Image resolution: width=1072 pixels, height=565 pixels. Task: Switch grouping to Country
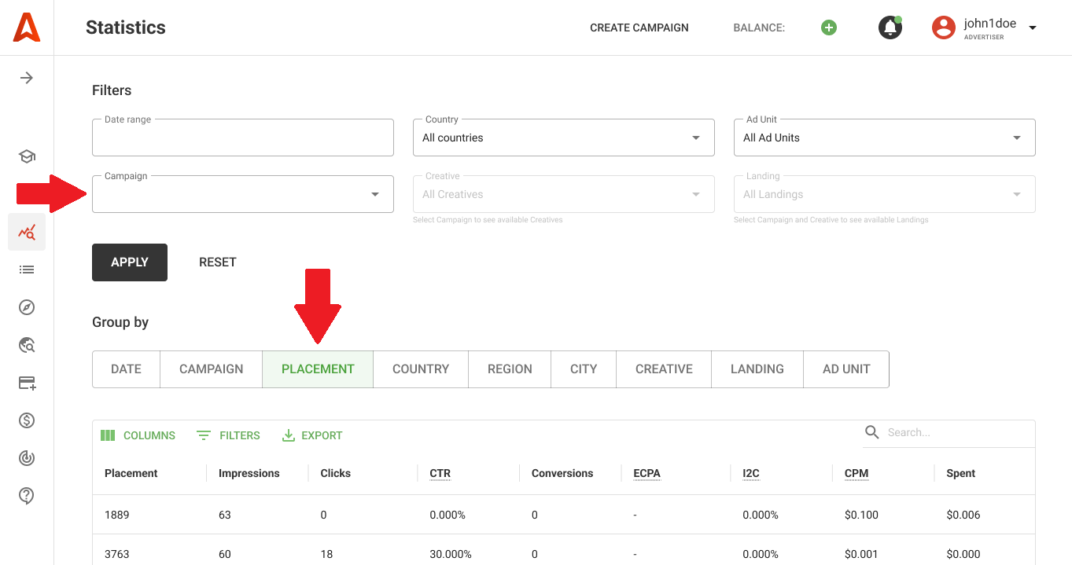pyautogui.click(x=421, y=369)
